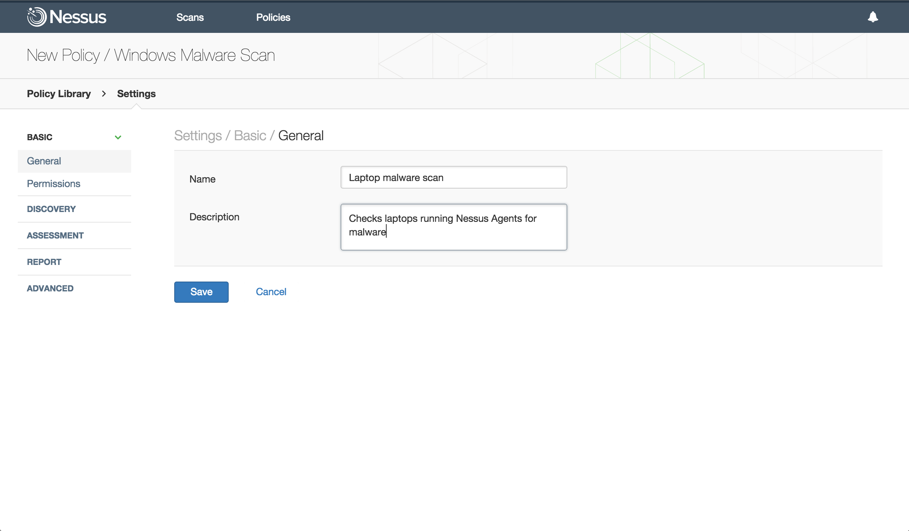Expand ADVANCED settings section
909x531 pixels.
tap(50, 288)
